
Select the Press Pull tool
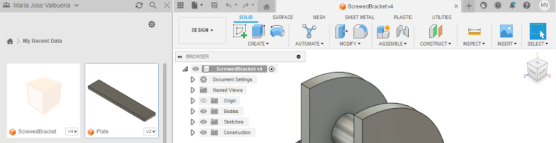342,31
